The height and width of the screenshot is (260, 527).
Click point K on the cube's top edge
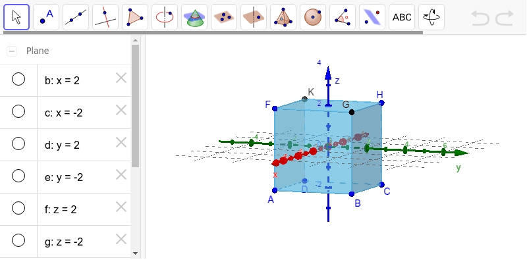pos(304,99)
